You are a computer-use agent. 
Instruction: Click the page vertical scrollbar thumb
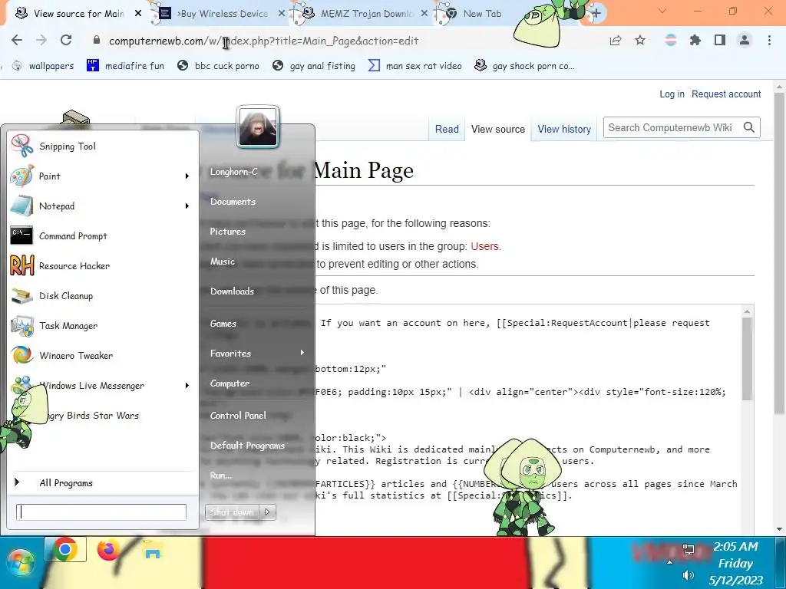click(x=780, y=253)
